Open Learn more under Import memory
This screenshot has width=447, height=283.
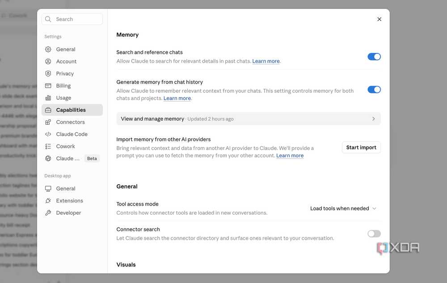[290, 155]
